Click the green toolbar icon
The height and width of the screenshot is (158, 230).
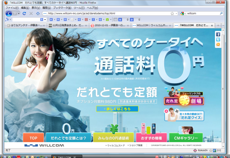tap(107, 19)
